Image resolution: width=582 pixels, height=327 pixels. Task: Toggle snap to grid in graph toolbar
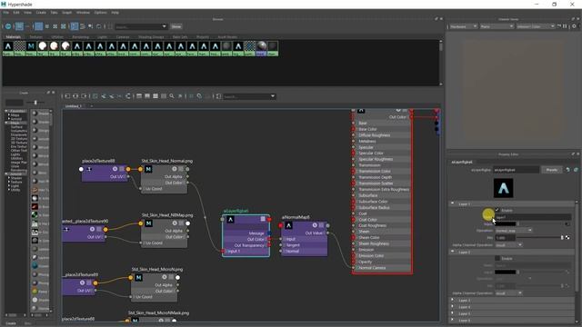(x=199, y=96)
